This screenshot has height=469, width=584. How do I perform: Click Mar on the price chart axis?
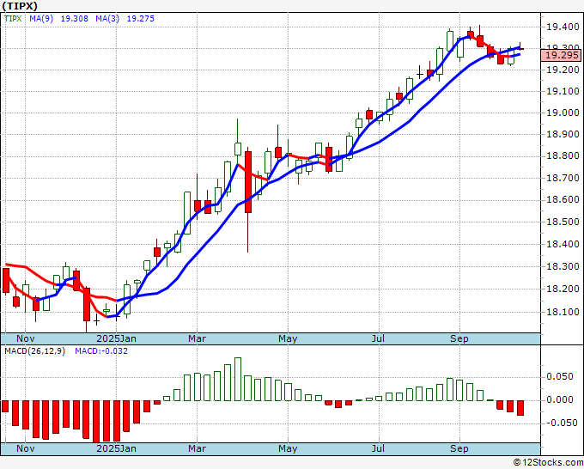(197, 338)
